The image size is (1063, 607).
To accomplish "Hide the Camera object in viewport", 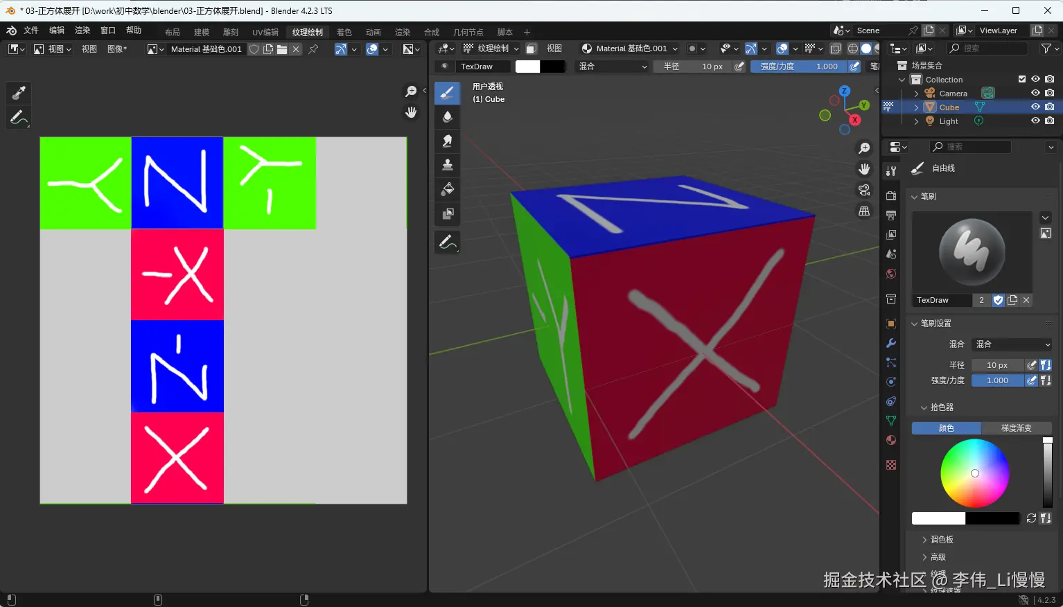I will pos(1035,93).
